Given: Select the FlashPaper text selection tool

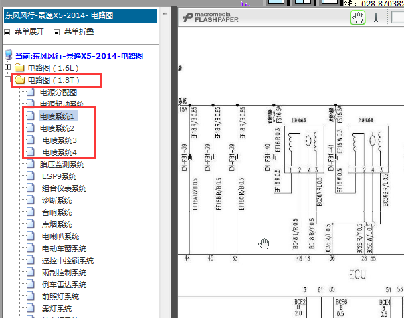Looking at the screenshot, I should tap(376, 17).
